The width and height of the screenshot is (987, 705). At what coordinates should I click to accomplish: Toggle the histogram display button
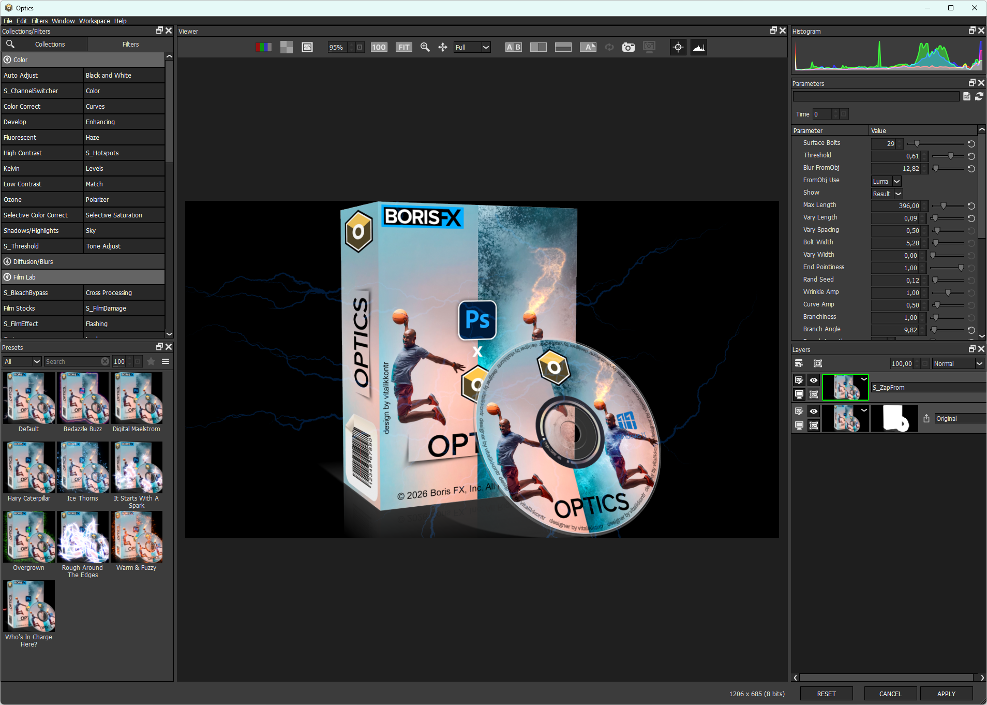tap(698, 47)
